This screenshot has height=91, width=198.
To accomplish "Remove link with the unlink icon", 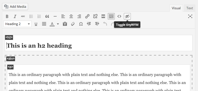I will pos(95,17).
